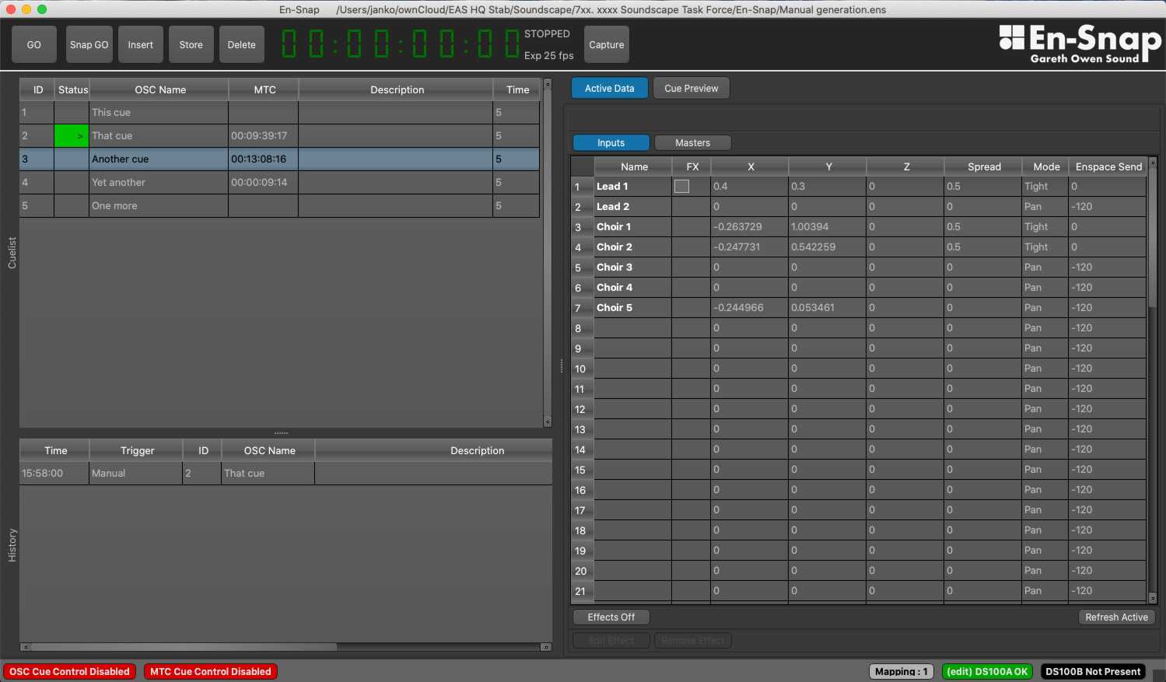The width and height of the screenshot is (1166, 682).
Task: Click the DS100A OK status indicator
Action: tap(987, 671)
